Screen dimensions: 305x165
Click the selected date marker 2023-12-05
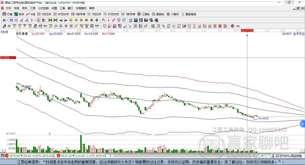(x=247, y=31)
